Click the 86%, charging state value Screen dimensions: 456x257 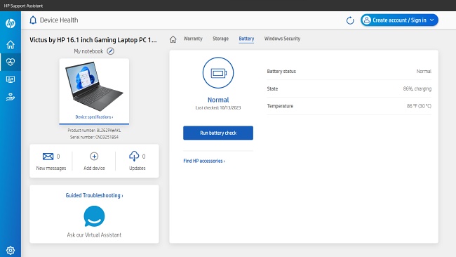(417, 88)
